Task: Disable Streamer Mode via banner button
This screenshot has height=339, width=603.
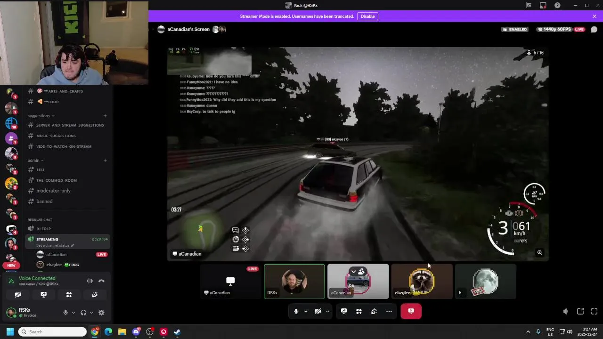Action: (367, 16)
